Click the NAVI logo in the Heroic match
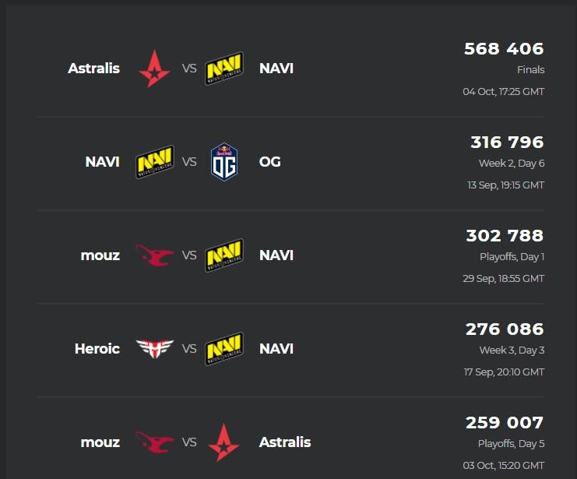Viewport: 577px width, 479px height. [224, 349]
